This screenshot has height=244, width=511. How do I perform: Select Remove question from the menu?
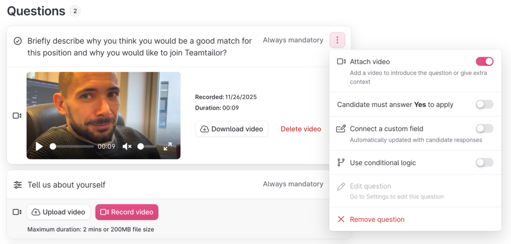pyautogui.click(x=377, y=219)
